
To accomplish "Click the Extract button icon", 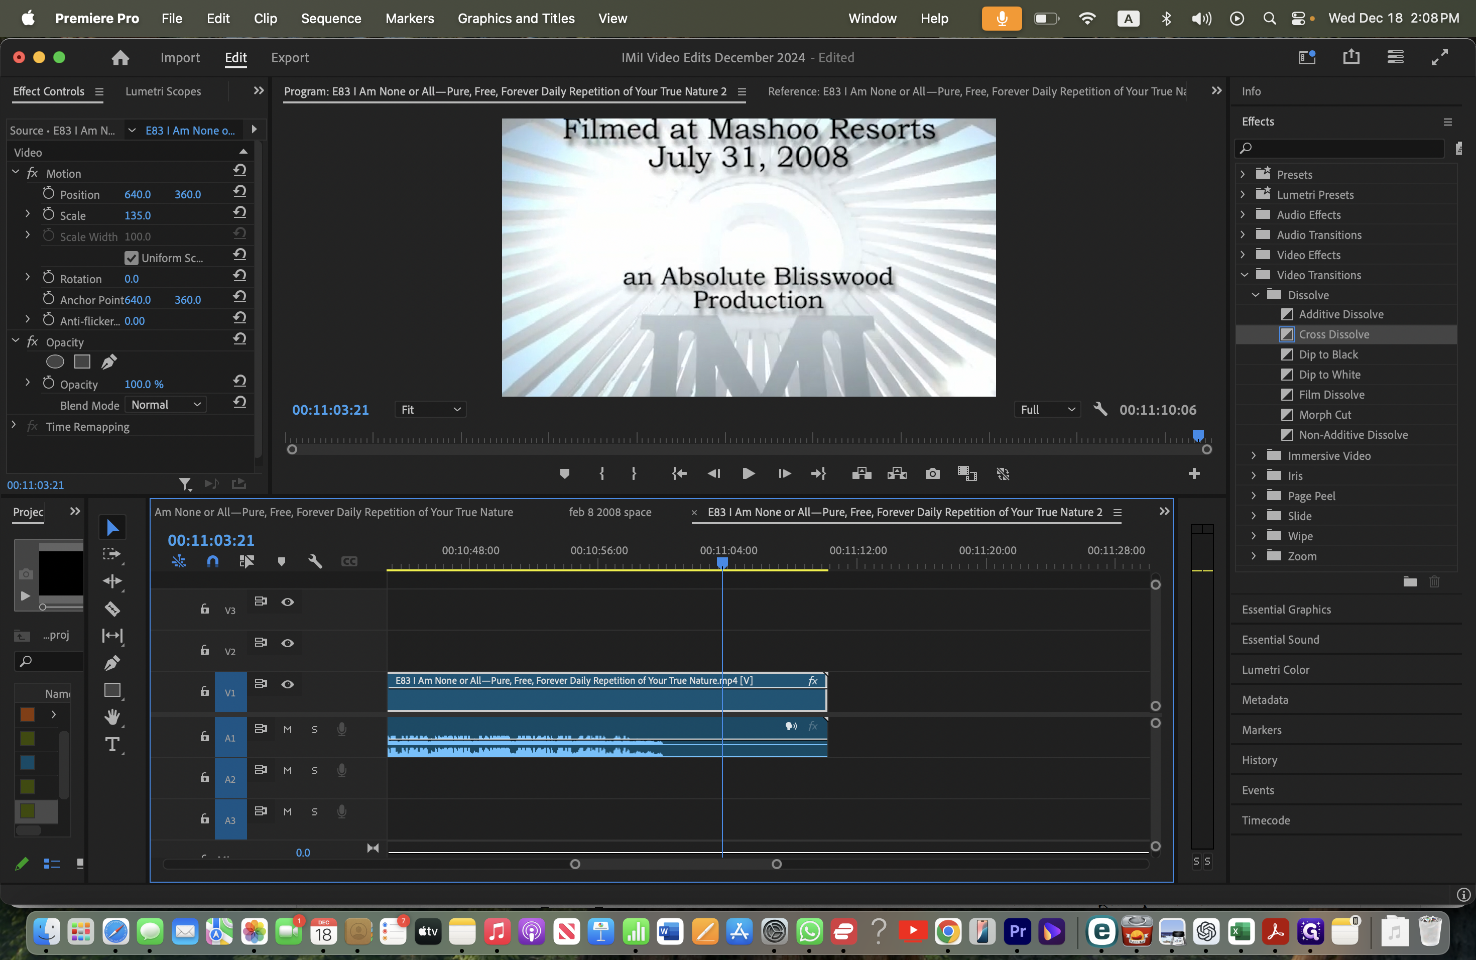I will [x=897, y=474].
